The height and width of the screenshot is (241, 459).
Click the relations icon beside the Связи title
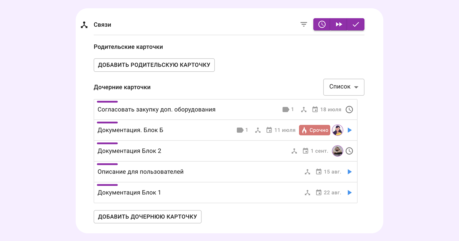point(84,25)
